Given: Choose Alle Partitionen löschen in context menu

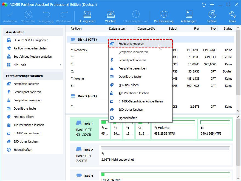Looking at the screenshot, I should coord(140,93).
